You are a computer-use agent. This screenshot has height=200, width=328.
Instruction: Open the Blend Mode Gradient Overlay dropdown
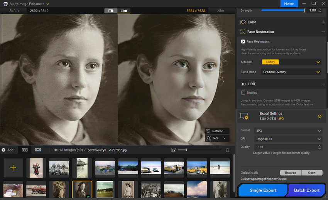291,72
